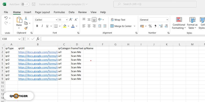Select the Percent Style icon
This screenshot has height=102, width=205.
(x=150, y=26)
